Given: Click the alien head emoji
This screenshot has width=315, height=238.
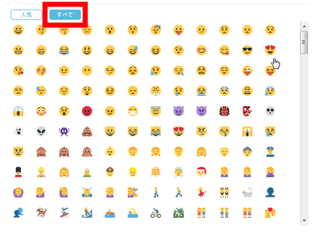Looking at the screenshot, I should (41, 131).
